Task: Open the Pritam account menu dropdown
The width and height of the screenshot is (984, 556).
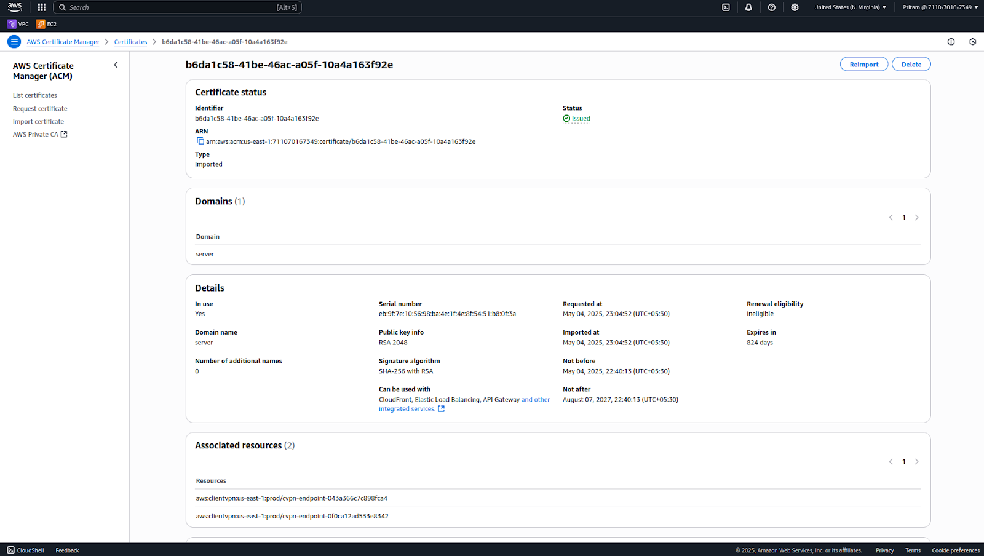Action: [x=939, y=7]
